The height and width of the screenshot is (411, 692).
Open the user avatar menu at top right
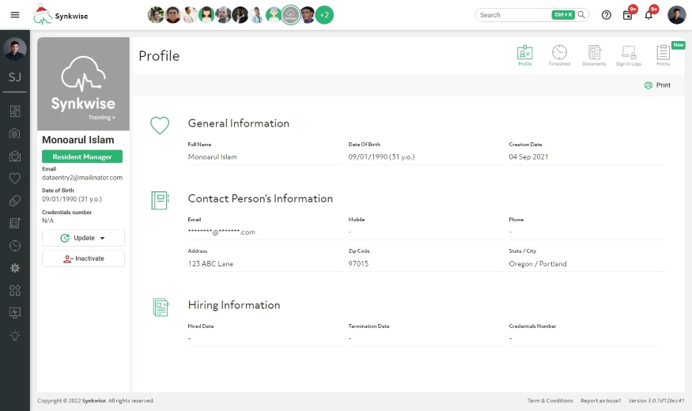(x=676, y=15)
